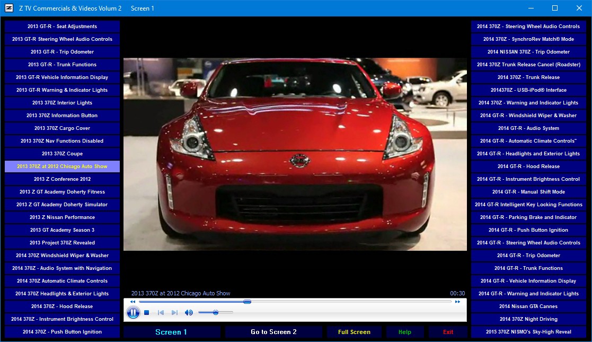Skip to next track button

(x=174, y=312)
